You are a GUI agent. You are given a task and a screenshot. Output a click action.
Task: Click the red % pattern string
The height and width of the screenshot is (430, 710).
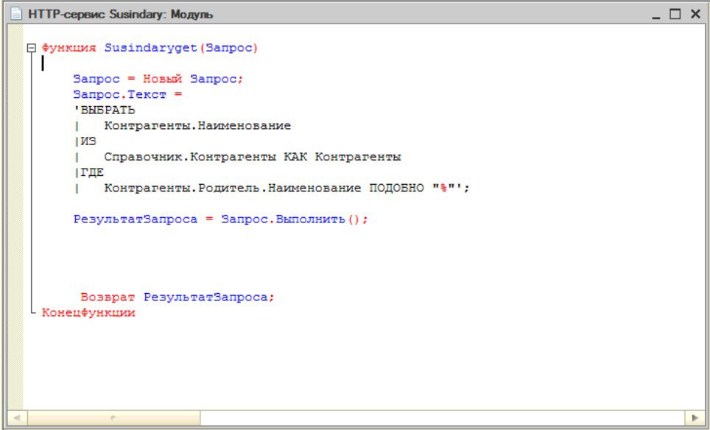[x=443, y=188]
